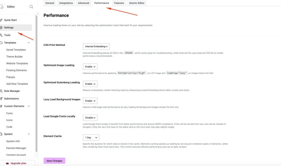Collapse the sidebar with the arrow handle

pos(38,14)
